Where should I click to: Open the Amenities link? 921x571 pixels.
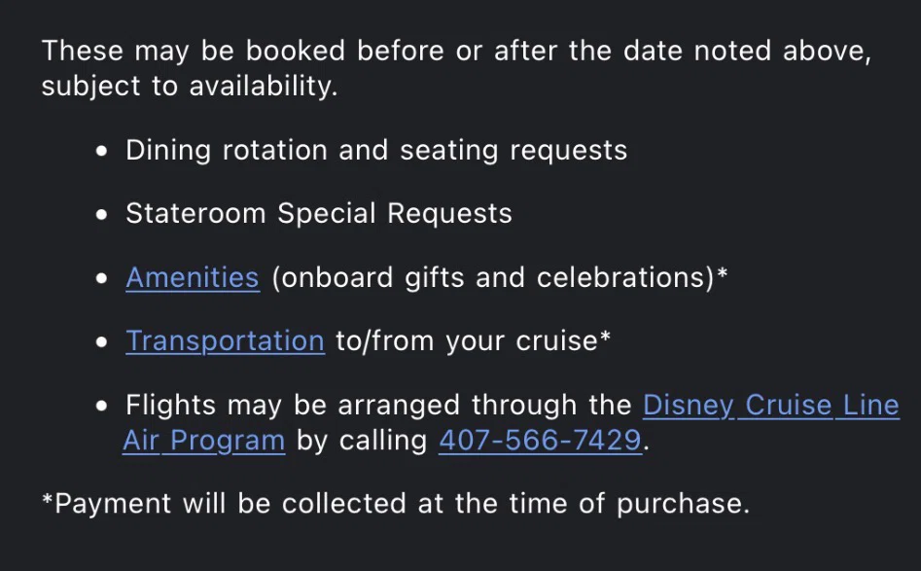[x=192, y=277]
